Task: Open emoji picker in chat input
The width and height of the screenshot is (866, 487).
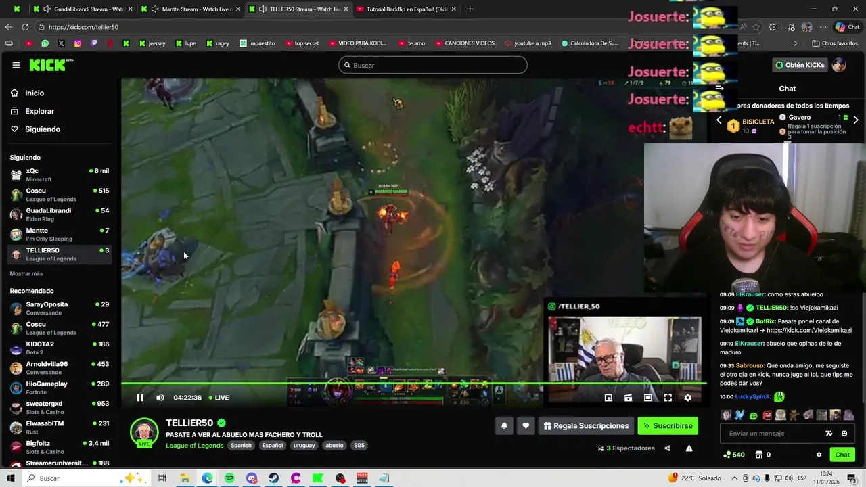Action: click(x=844, y=434)
